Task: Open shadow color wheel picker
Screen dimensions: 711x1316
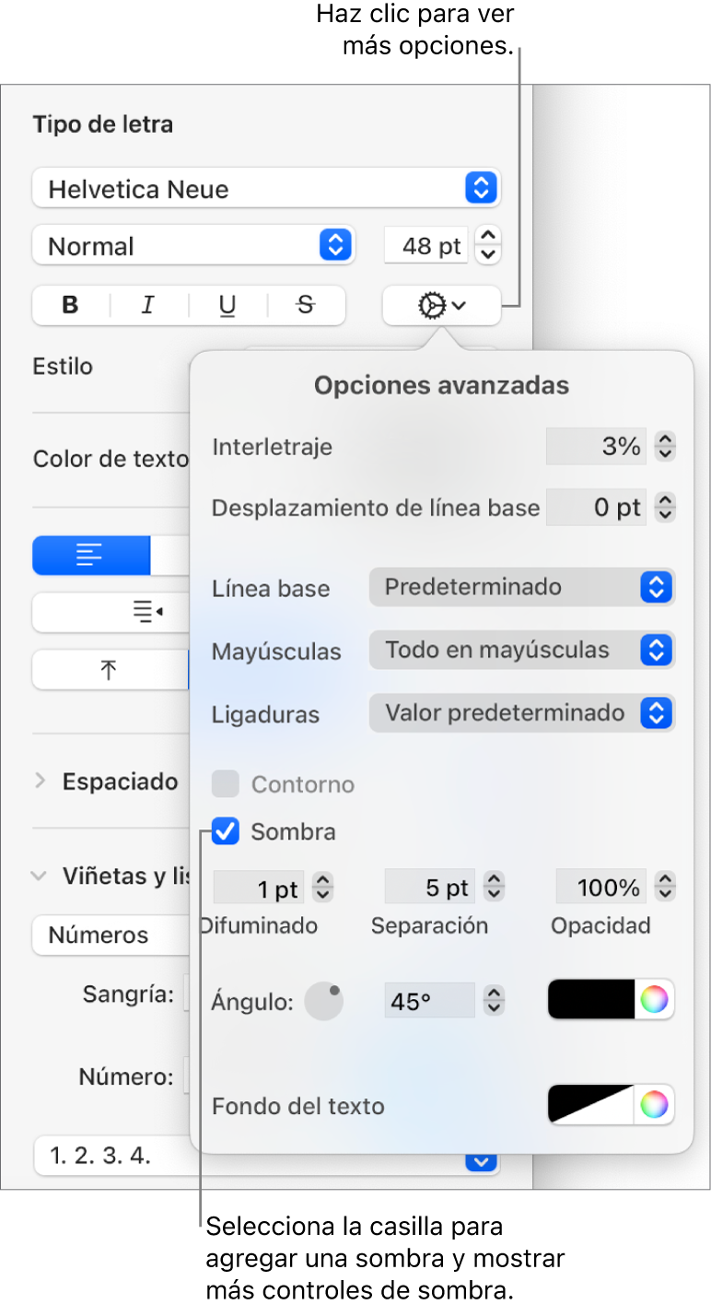Action: pos(654,1000)
